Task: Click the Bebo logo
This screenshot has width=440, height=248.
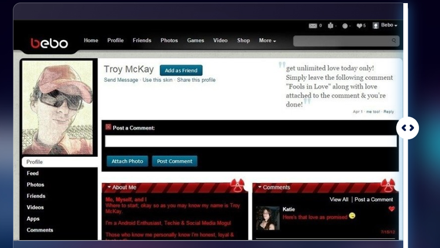Action: [49, 43]
